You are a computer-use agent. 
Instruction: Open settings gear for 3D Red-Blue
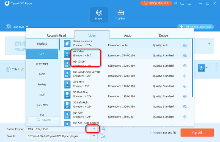point(185,97)
